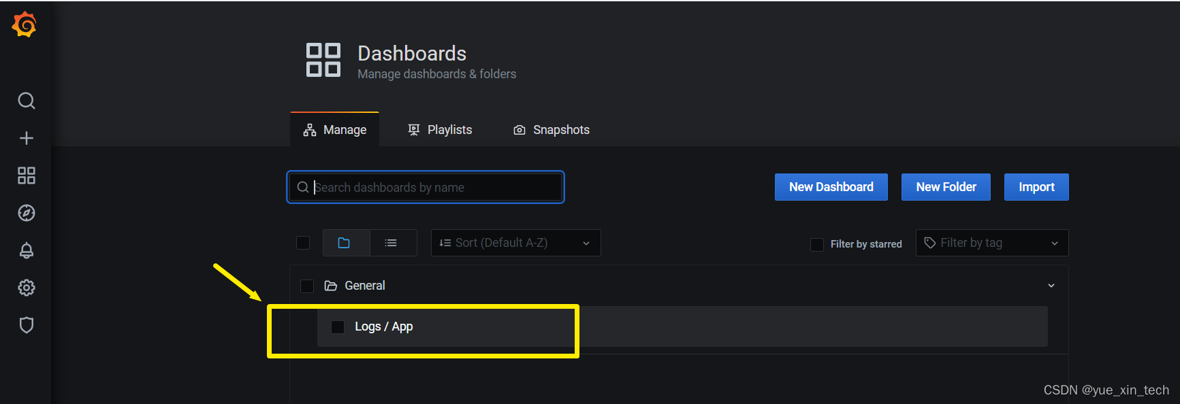
Task: Open the Explore compass icon
Action: [x=27, y=213]
